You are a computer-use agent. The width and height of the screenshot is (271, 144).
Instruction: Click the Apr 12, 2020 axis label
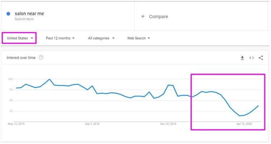[x=244, y=124]
